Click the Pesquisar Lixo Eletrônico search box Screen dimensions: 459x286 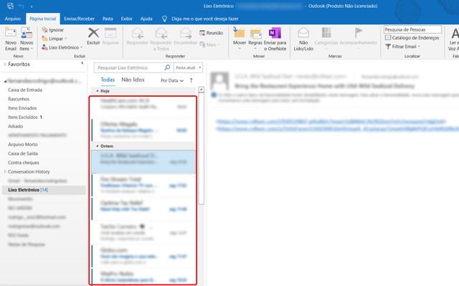pyautogui.click(x=130, y=67)
